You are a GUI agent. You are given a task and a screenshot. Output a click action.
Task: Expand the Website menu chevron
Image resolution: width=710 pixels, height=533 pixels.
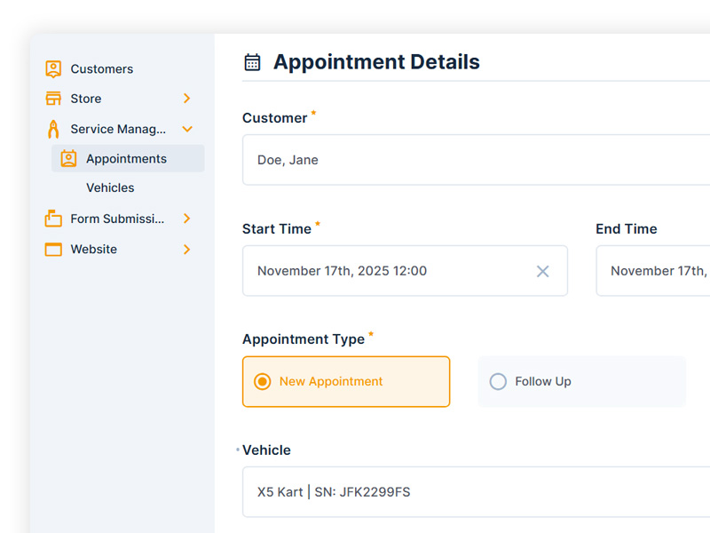point(186,250)
